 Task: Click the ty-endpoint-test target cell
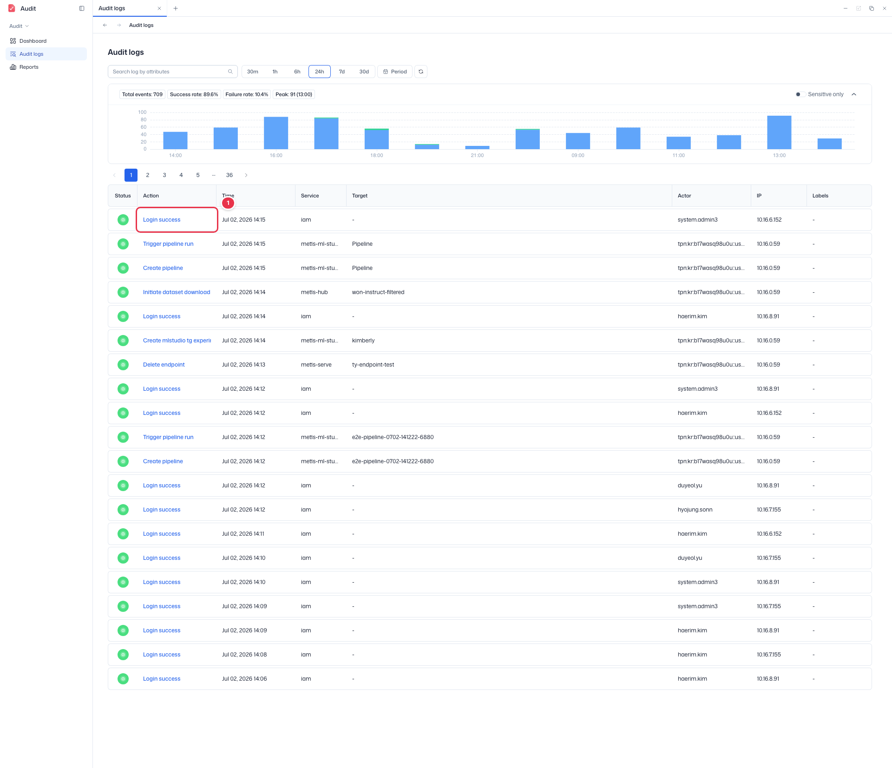373,365
